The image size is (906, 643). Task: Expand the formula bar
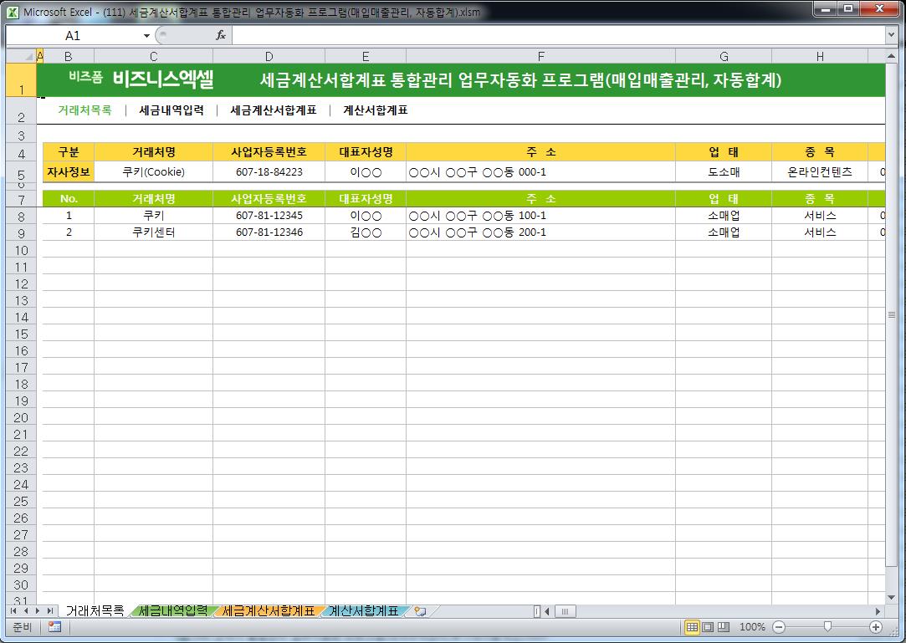pos(891,35)
